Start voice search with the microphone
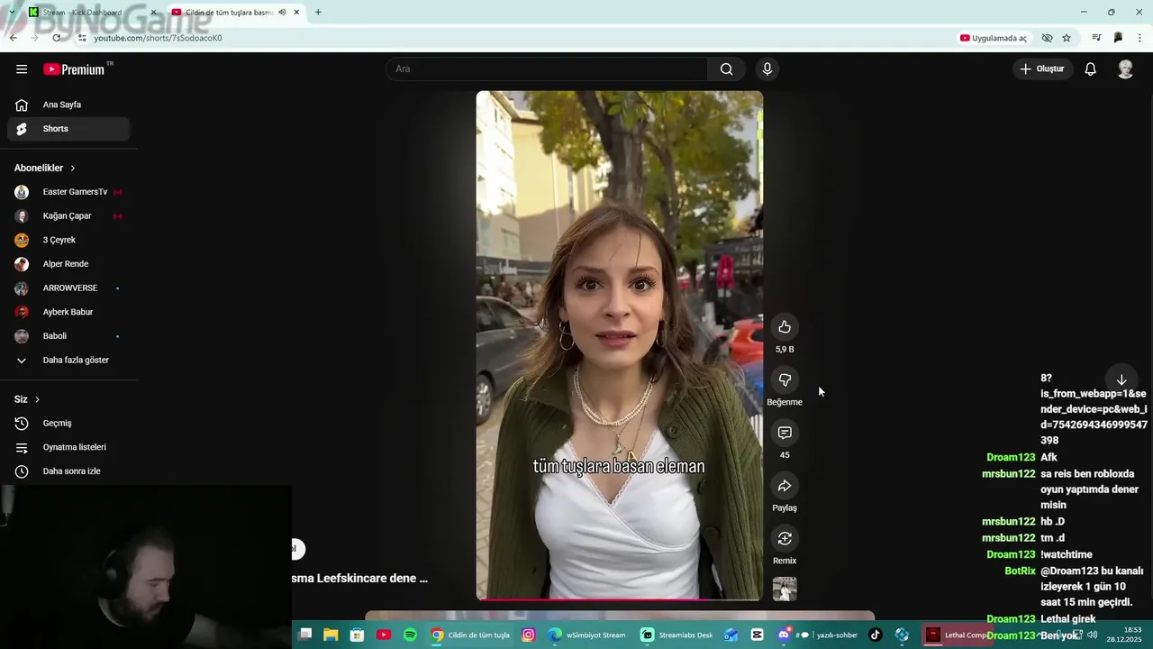The height and width of the screenshot is (649, 1153). click(x=767, y=69)
